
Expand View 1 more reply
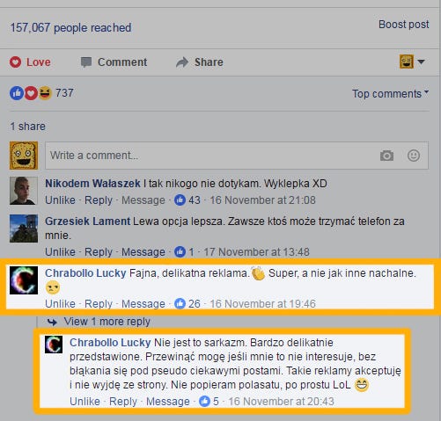point(107,322)
